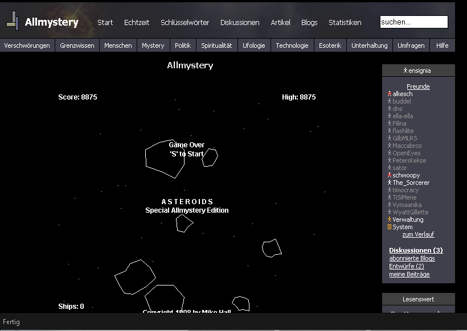Open friend buddel's profile
The image size is (467, 331).
(402, 101)
